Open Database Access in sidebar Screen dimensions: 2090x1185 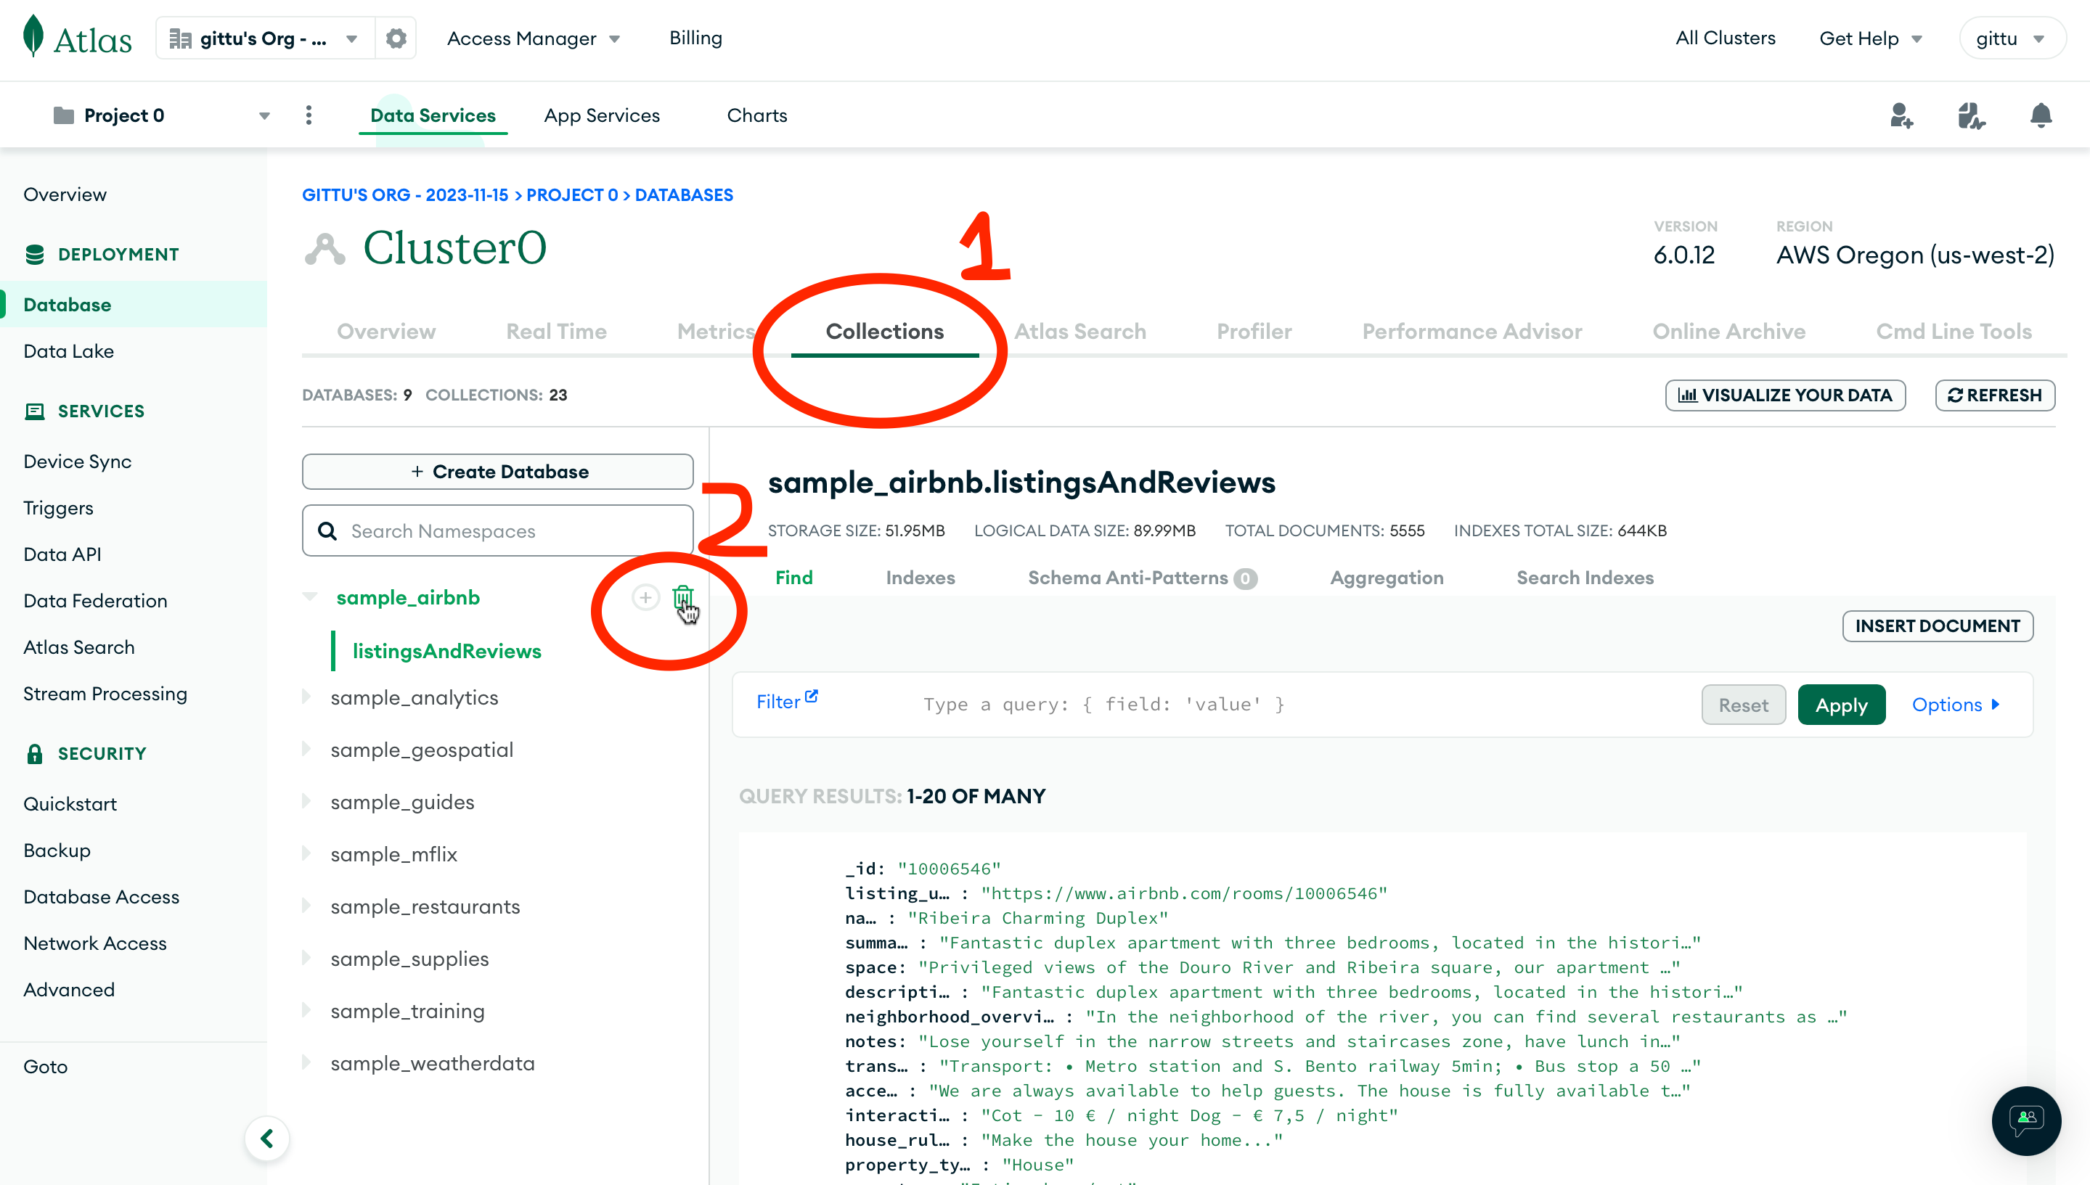point(101,897)
